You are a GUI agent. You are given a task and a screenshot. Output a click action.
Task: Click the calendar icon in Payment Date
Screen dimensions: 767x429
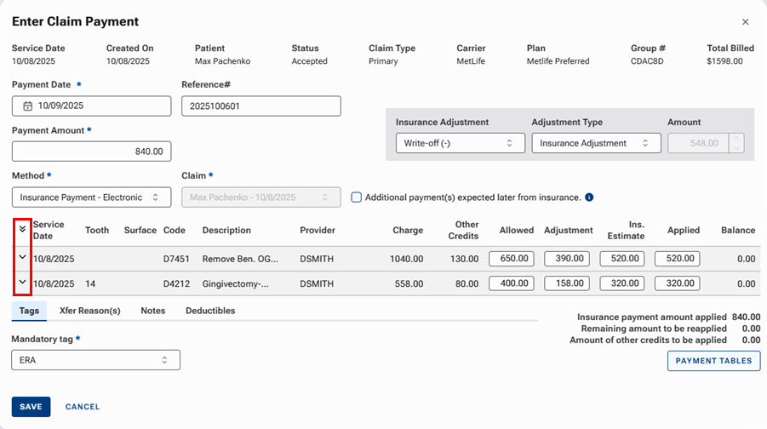pyautogui.click(x=27, y=106)
